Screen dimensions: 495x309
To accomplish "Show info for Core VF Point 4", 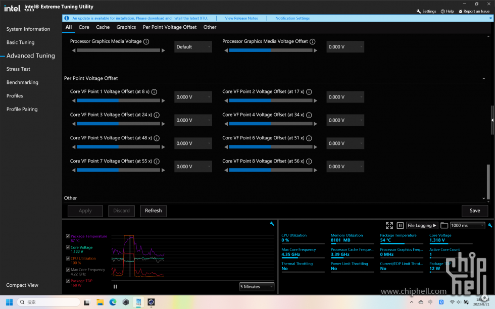I will [309, 115].
